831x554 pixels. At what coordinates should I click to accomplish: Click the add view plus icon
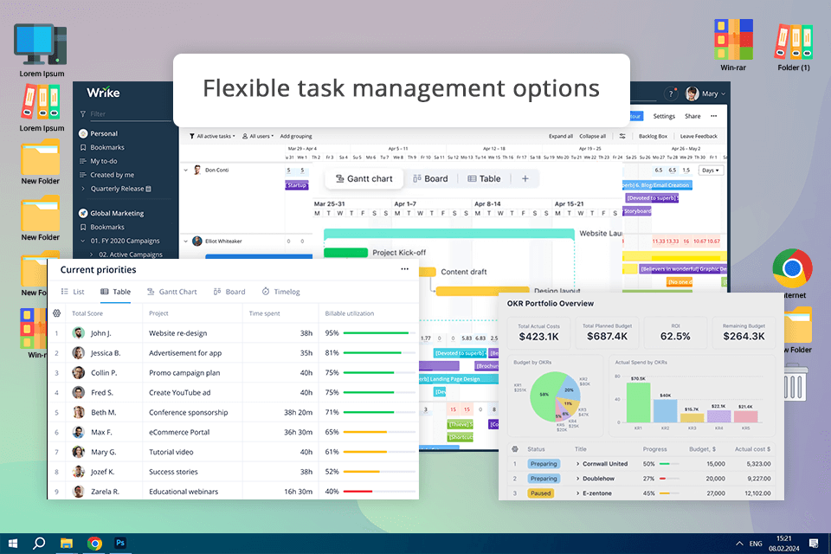point(525,178)
